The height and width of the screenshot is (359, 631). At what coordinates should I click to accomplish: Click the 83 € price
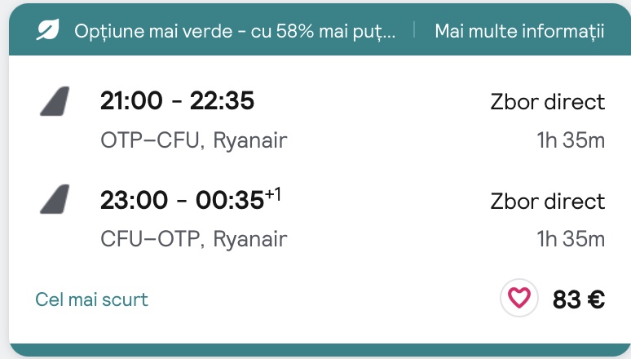tap(579, 299)
